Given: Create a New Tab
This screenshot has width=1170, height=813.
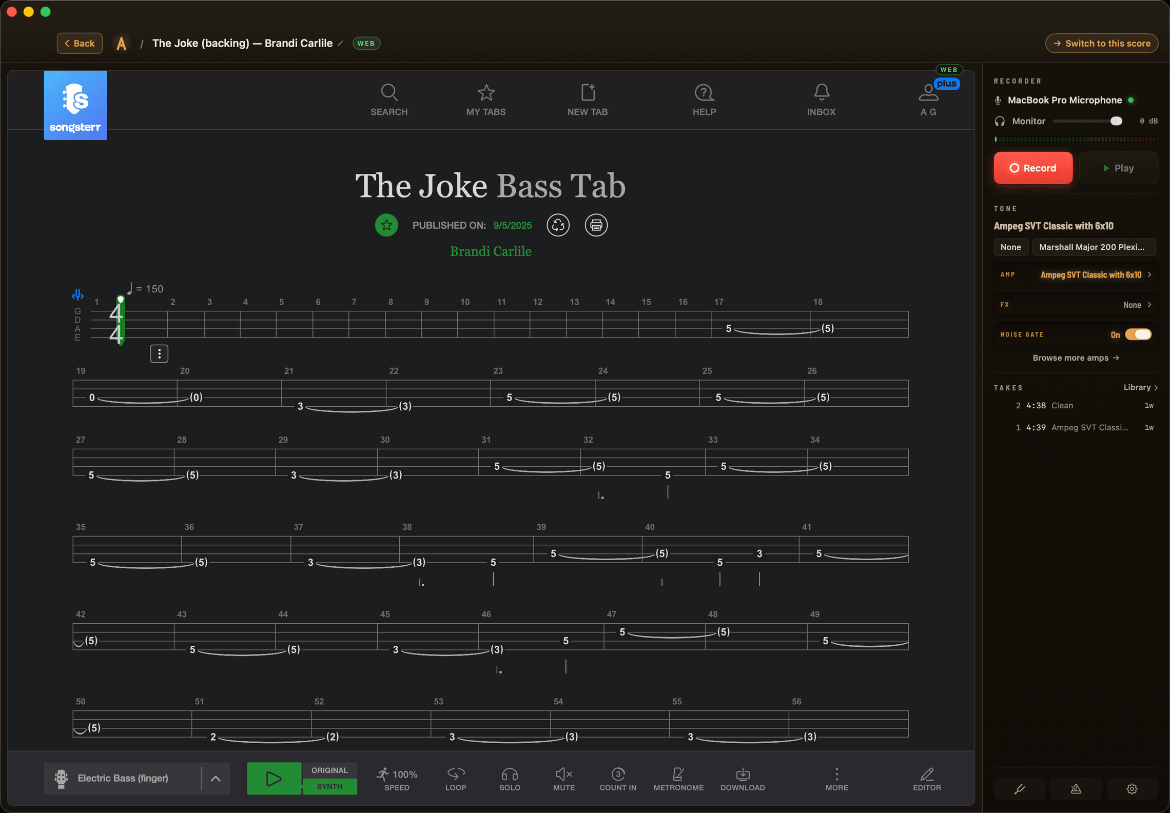Looking at the screenshot, I should click(588, 100).
